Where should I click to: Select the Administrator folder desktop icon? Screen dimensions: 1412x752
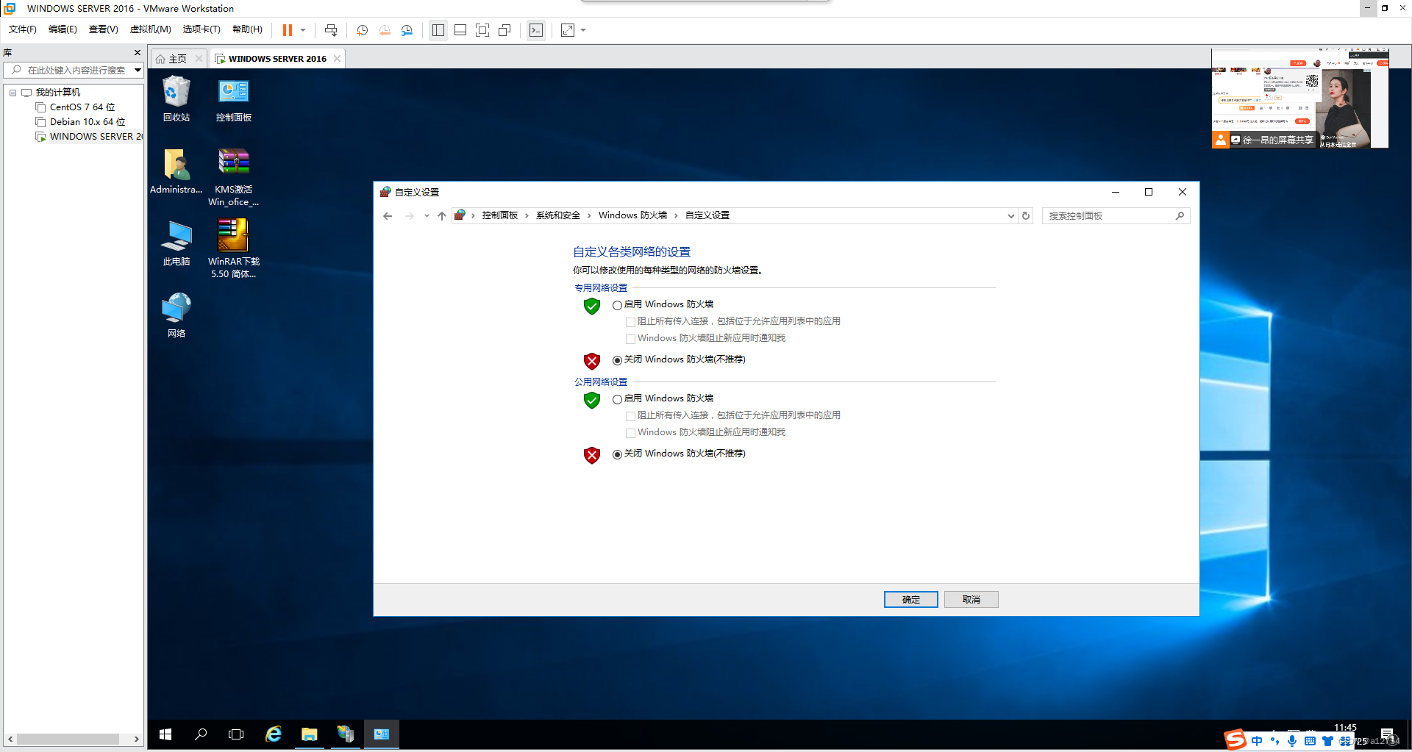pos(176,171)
